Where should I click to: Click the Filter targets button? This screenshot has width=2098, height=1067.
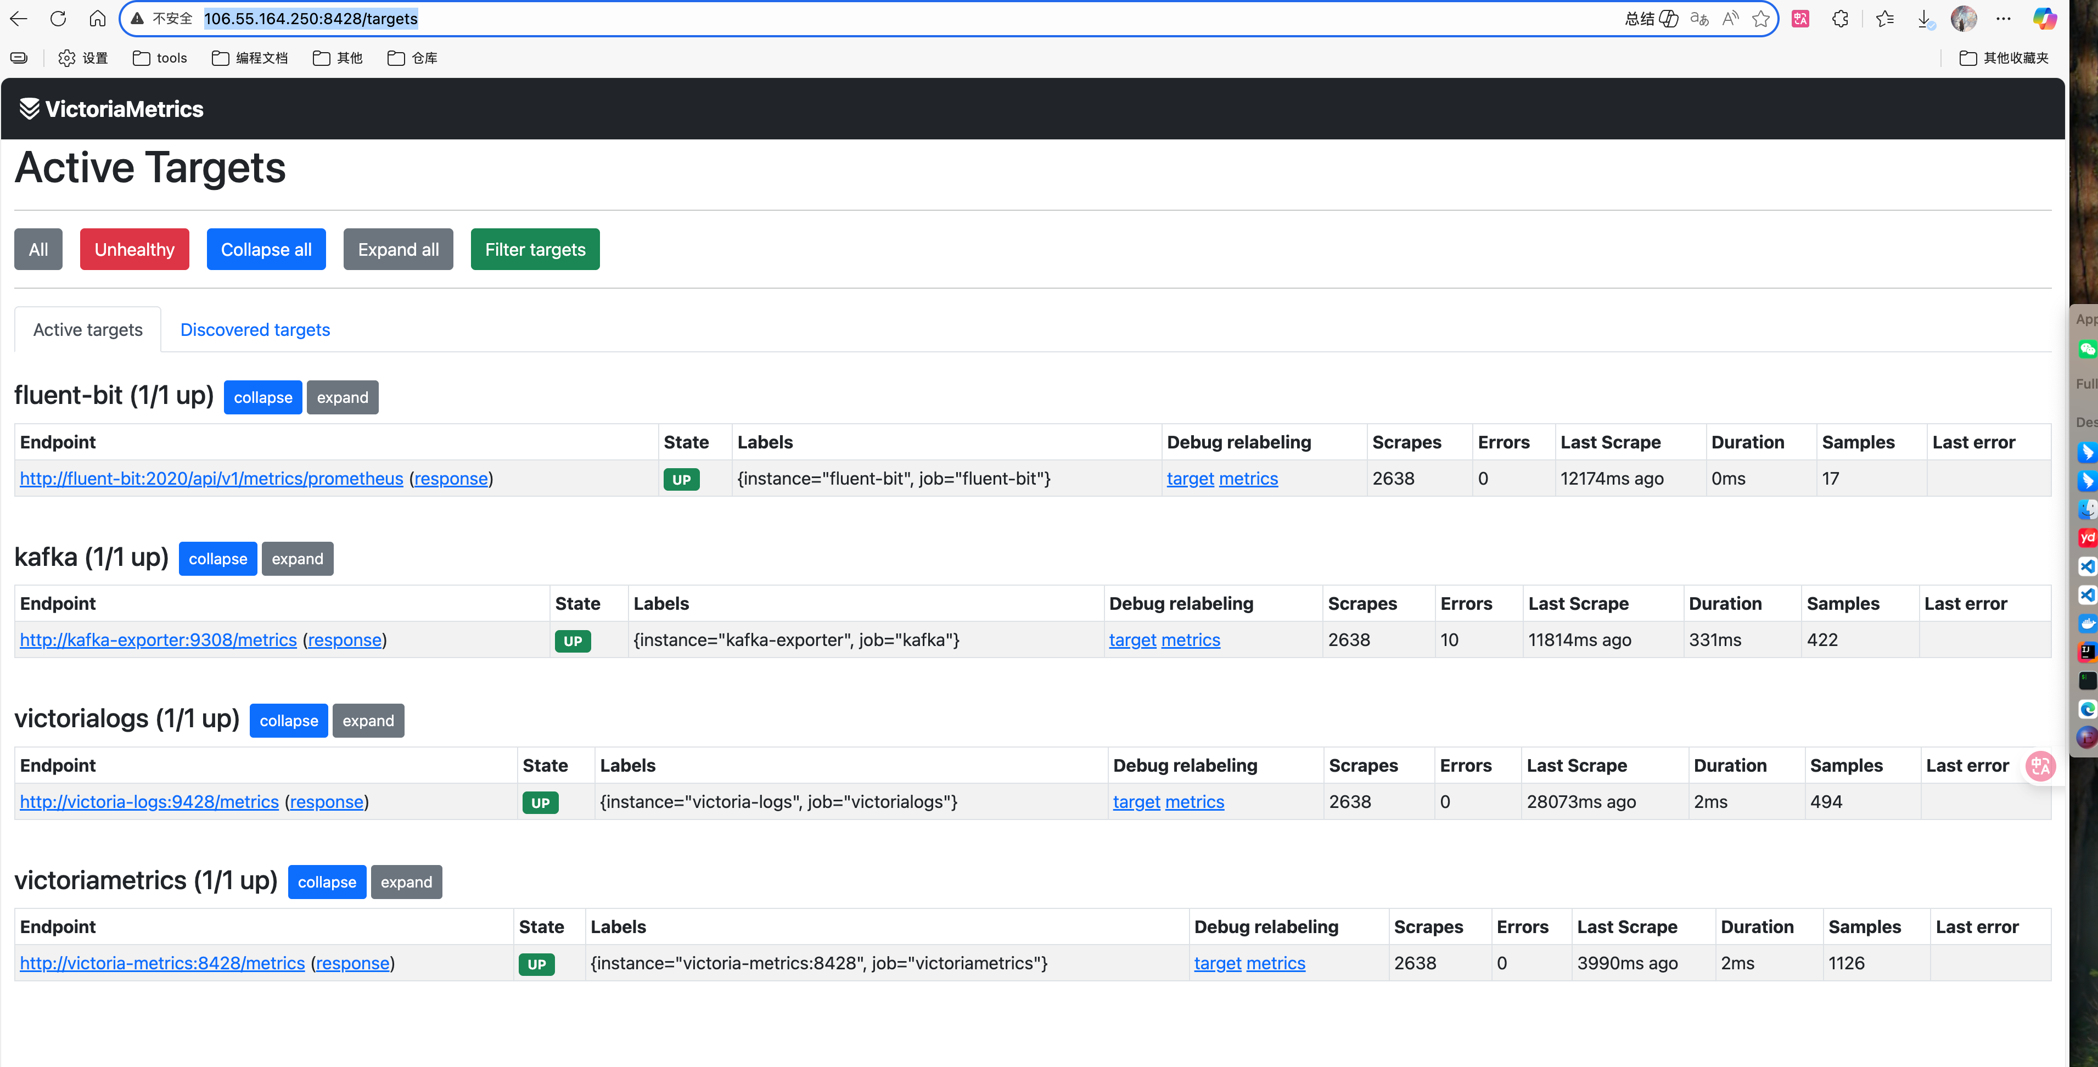pyautogui.click(x=535, y=249)
